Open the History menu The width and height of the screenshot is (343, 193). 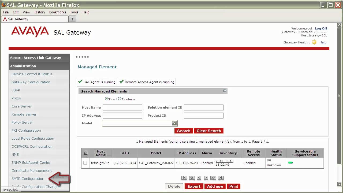pos(40,12)
